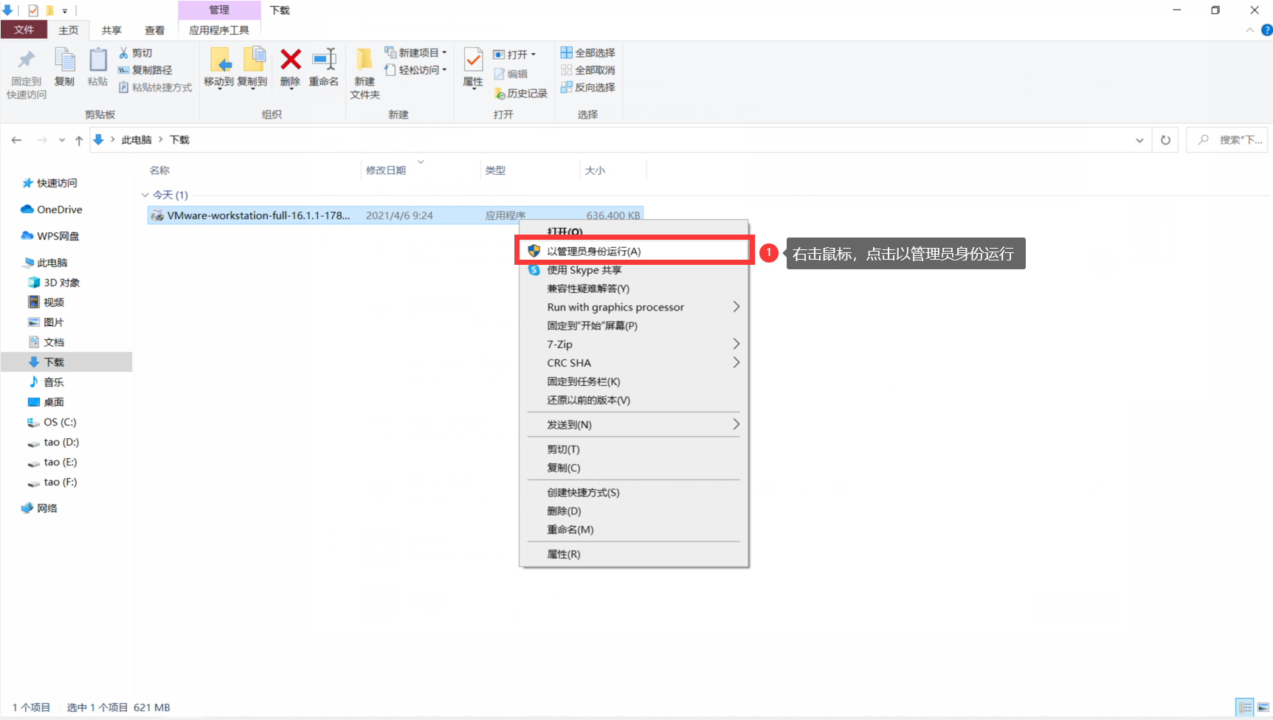Click the Back navigation arrow

[x=16, y=140]
